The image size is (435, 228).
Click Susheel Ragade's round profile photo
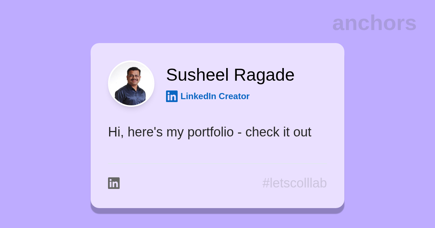[131, 84]
